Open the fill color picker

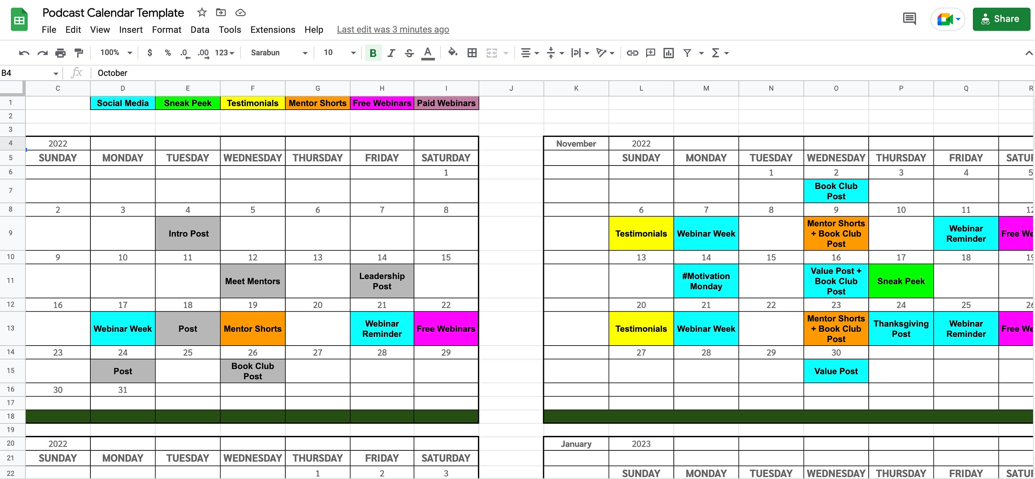(x=453, y=53)
